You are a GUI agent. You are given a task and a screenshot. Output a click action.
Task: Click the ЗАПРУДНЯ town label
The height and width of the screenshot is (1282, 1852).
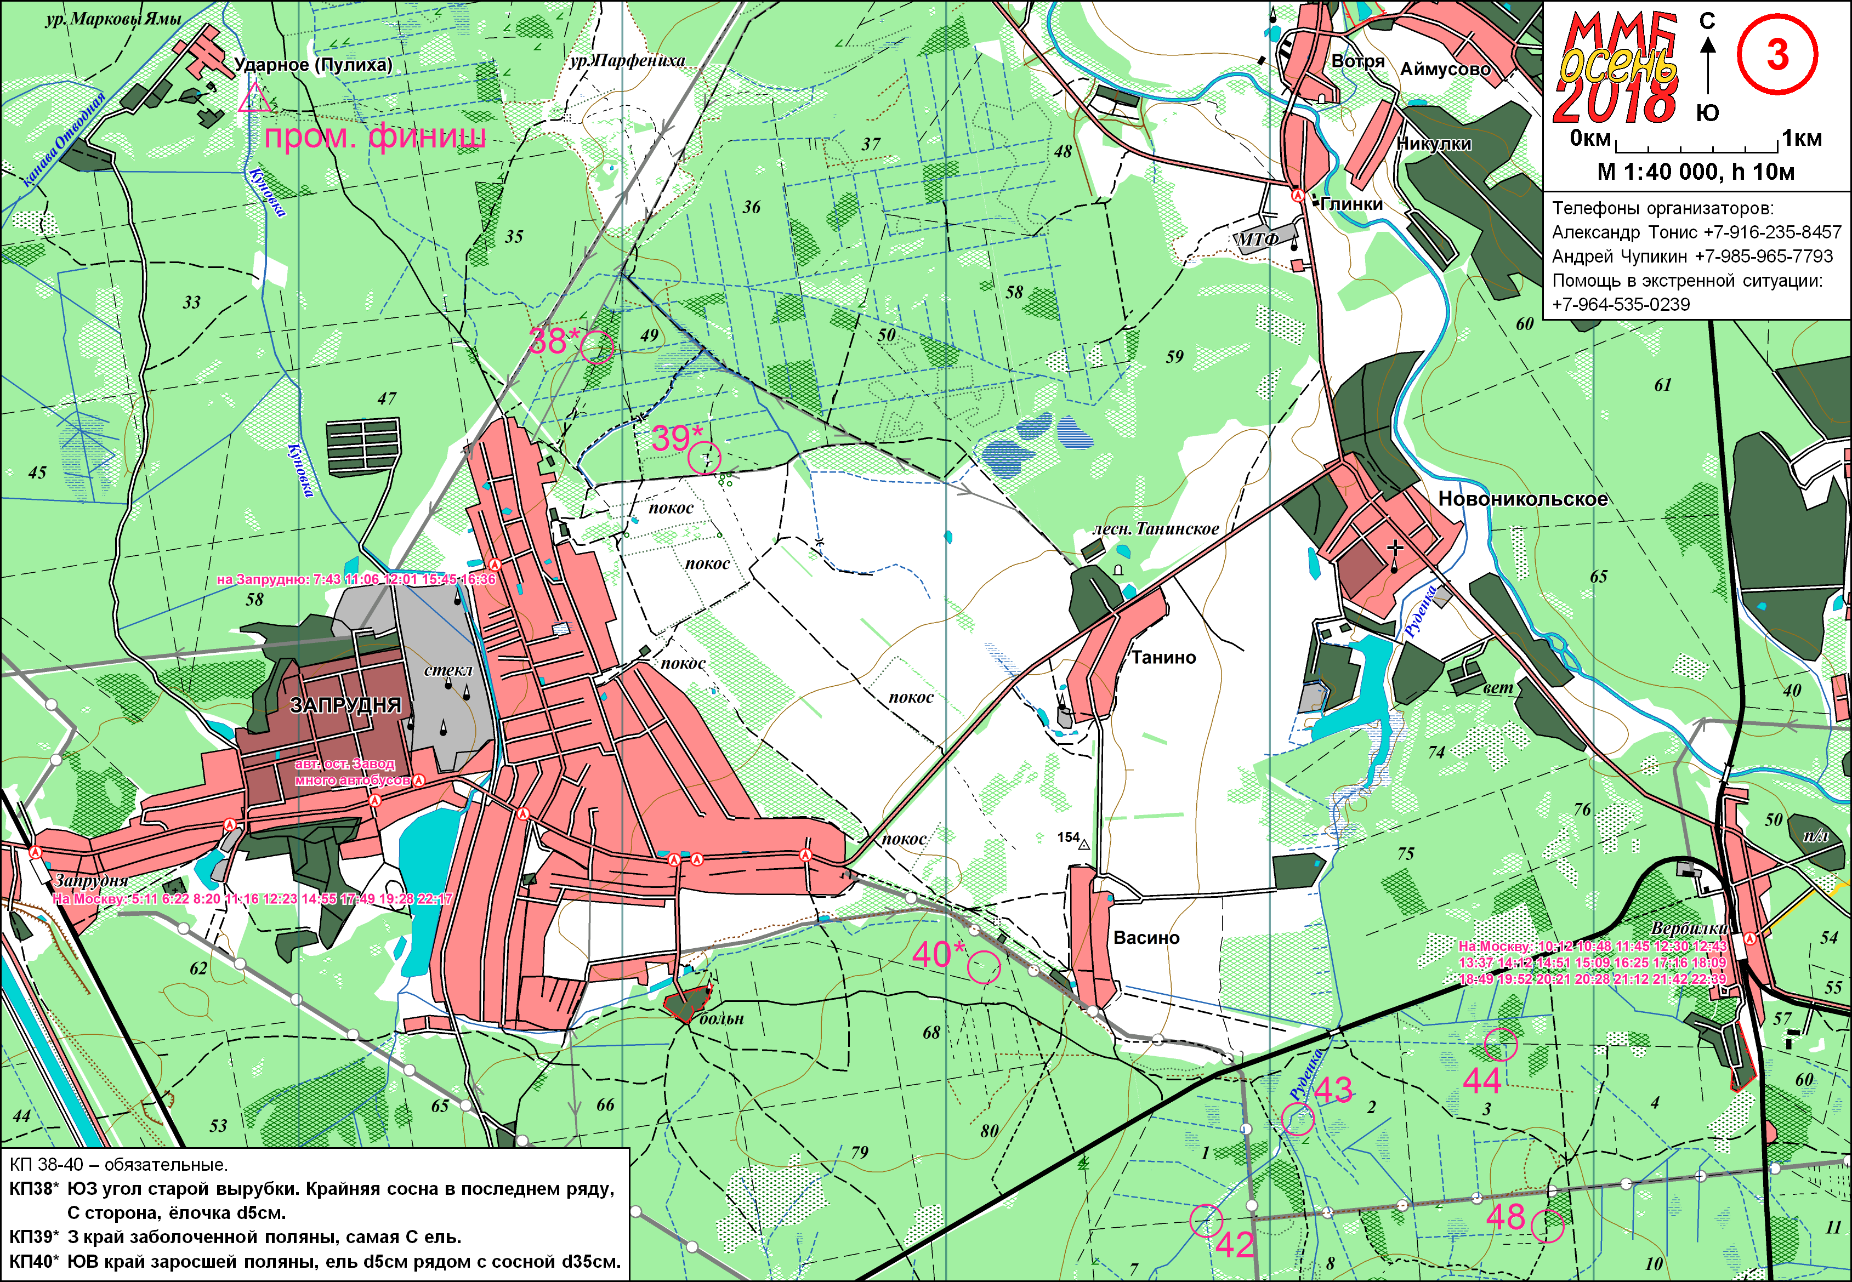click(345, 704)
